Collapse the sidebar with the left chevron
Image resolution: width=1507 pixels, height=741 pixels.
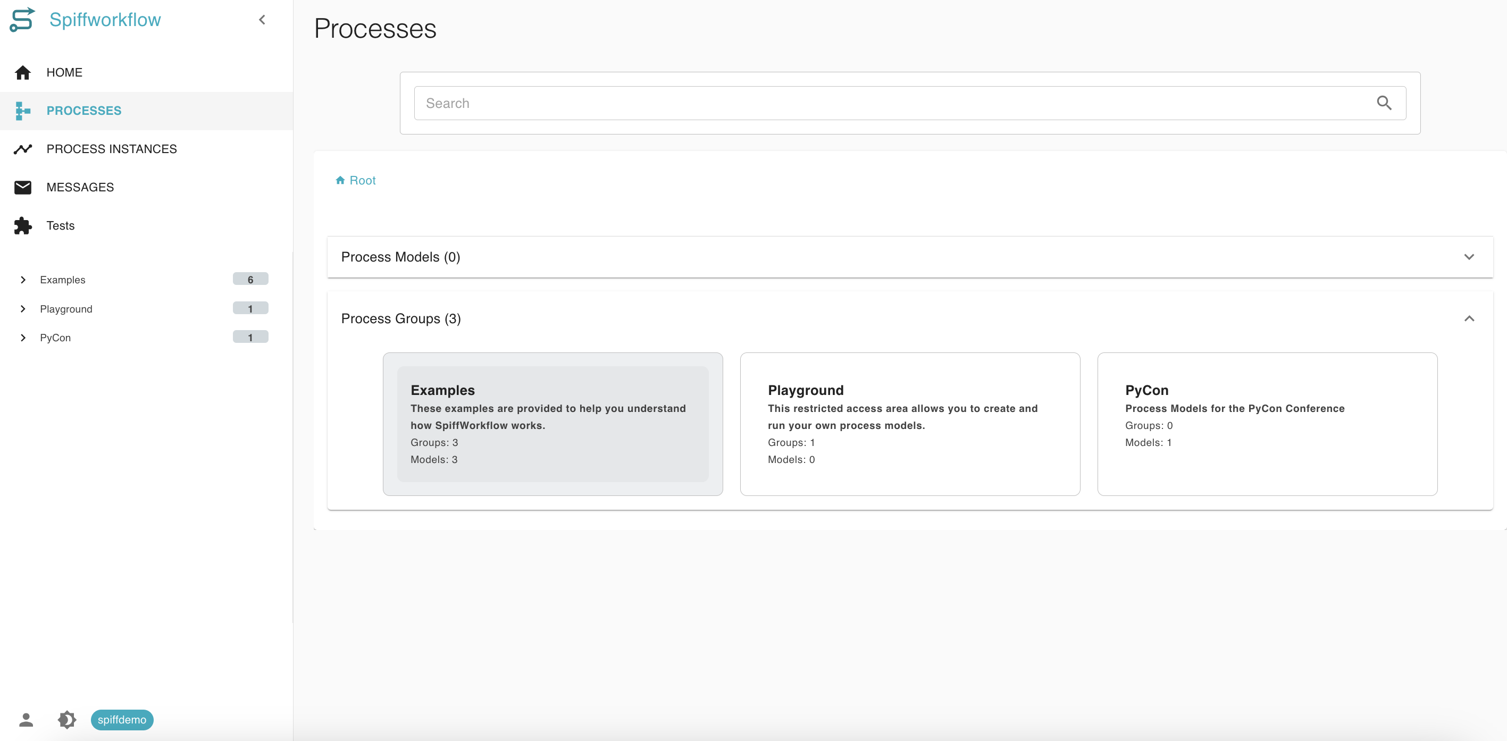[x=262, y=20]
